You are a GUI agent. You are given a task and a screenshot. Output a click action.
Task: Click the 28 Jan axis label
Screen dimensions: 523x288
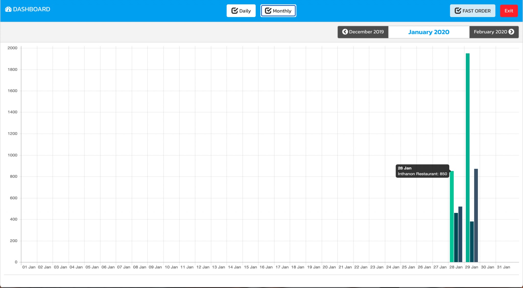pyautogui.click(x=456, y=267)
